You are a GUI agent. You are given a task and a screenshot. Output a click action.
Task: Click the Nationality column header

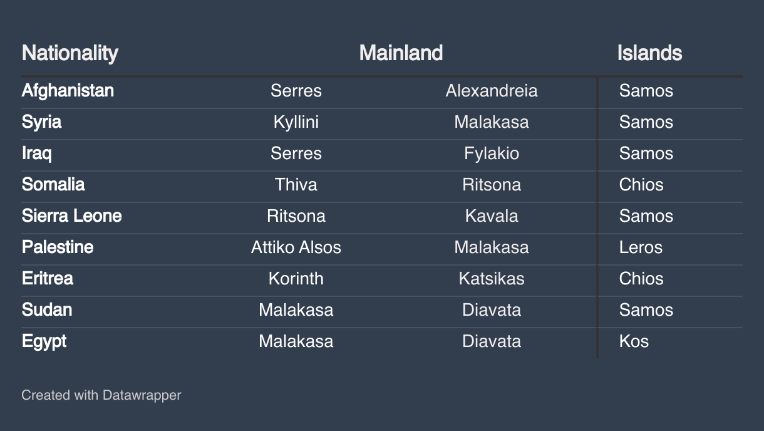point(70,53)
